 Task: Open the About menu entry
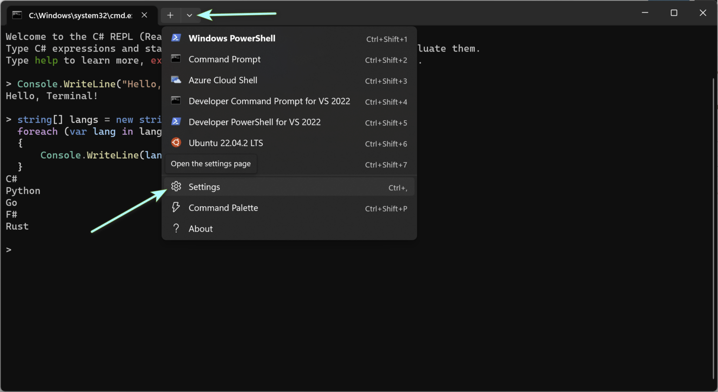pos(201,228)
